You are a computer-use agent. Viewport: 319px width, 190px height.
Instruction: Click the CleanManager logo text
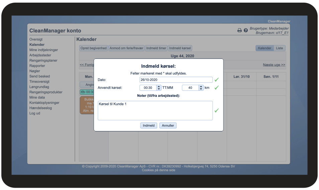(279, 21)
